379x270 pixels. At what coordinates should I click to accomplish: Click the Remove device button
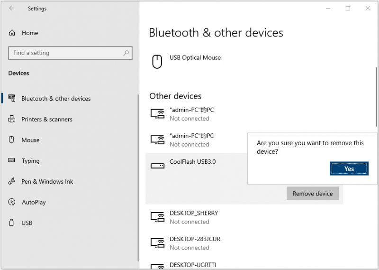click(x=313, y=194)
